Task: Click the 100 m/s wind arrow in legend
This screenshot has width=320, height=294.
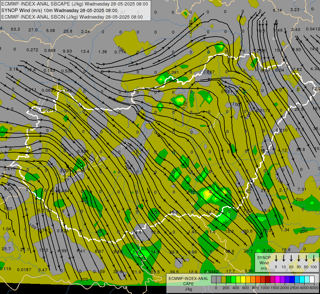Action: [x=314, y=258]
